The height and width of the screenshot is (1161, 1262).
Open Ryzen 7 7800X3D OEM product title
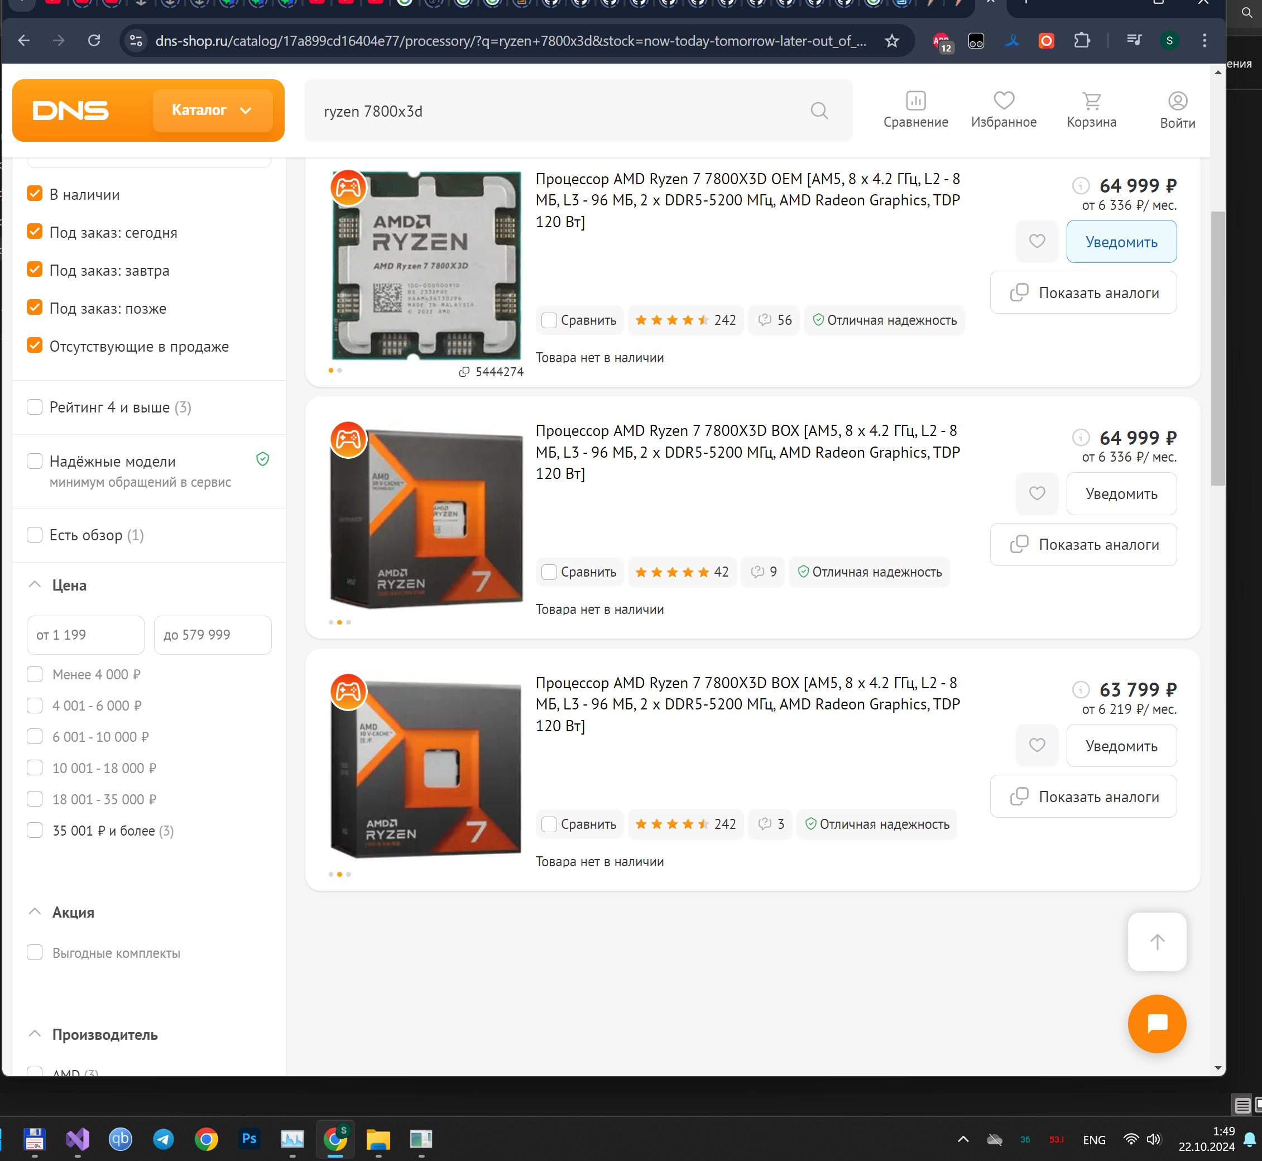(747, 200)
